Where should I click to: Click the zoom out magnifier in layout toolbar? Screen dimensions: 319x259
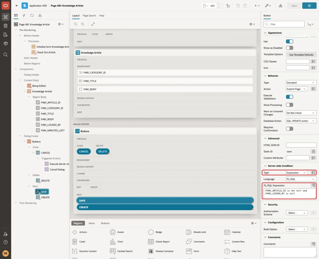[x=76, y=24]
